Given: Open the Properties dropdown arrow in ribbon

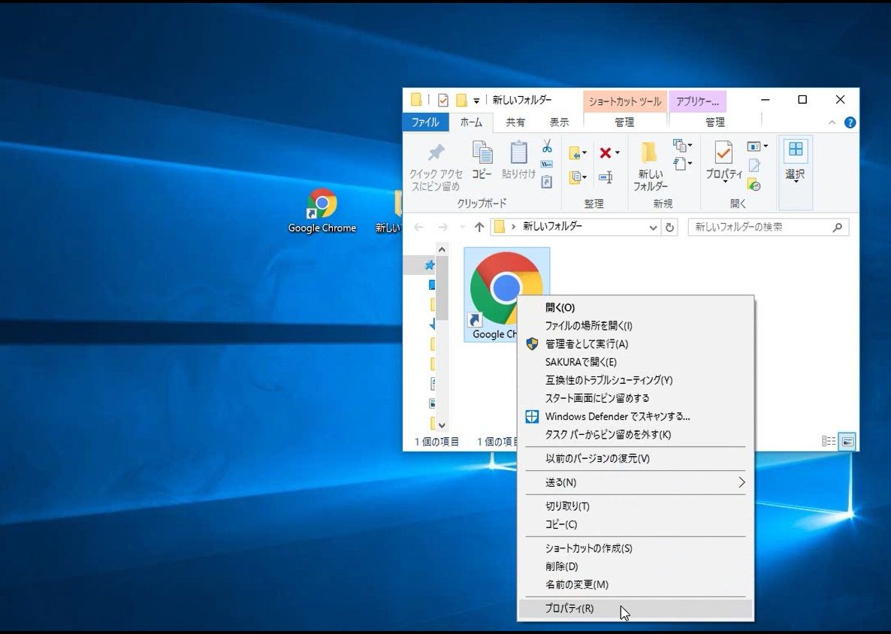Looking at the screenshot, I should click(724, 182).
